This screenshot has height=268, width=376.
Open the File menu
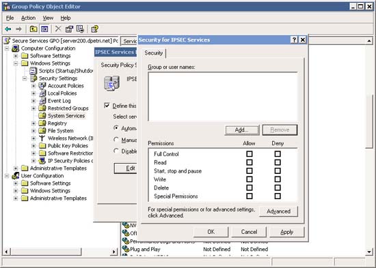[10, 18]
